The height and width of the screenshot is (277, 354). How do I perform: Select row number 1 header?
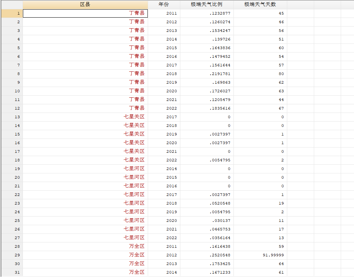(x=12, y=13)
